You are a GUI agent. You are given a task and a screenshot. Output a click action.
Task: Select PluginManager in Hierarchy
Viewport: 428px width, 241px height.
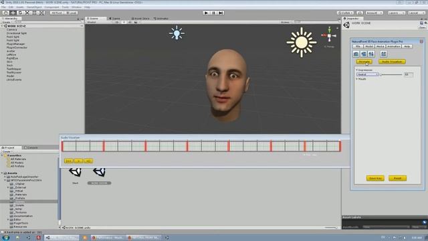point(15,44)
